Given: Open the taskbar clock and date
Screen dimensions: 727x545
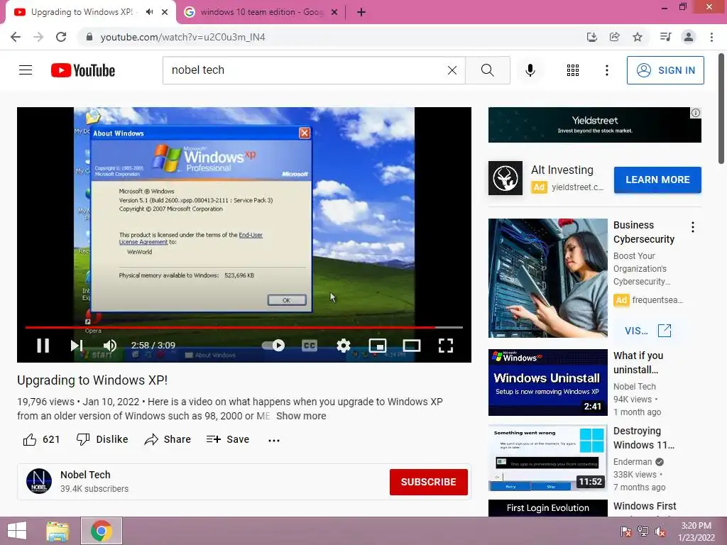Looking at the screenshot, I should pos(696,532).
